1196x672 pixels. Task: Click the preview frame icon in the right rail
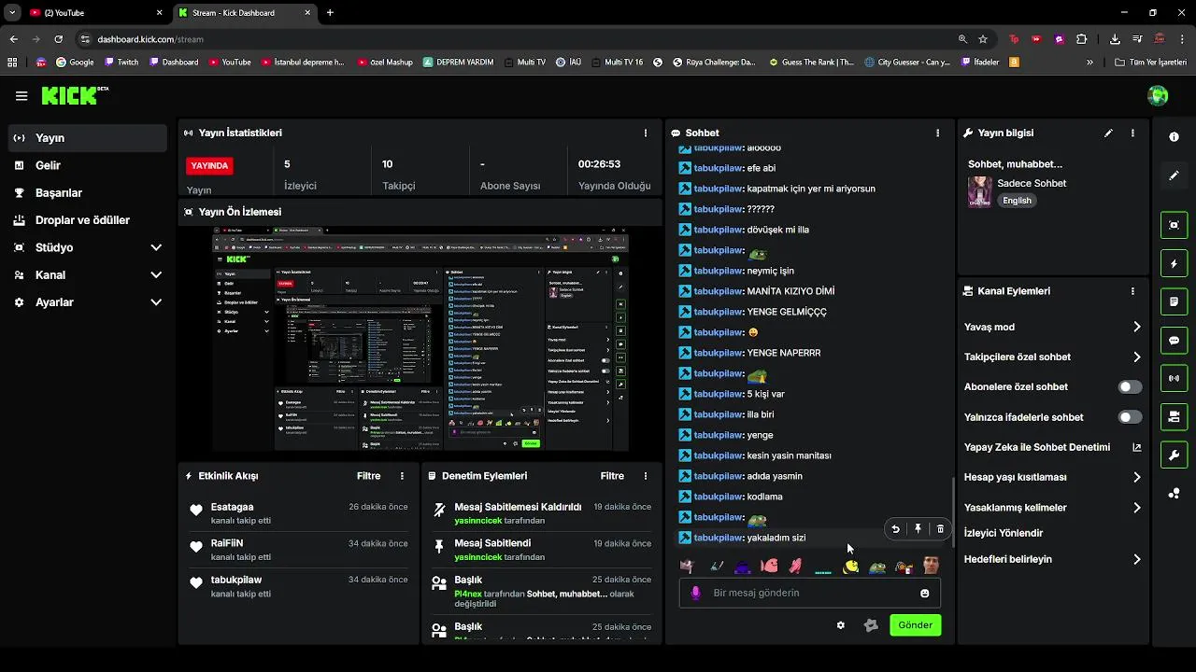[1174, 225]
